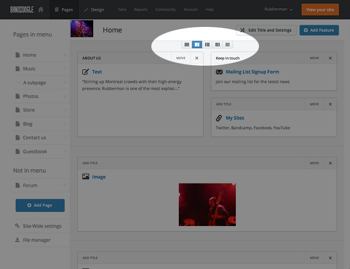
Task: Click MOVE on Keep in touch section
Action: pyautogui.click(x=314, y=58)
